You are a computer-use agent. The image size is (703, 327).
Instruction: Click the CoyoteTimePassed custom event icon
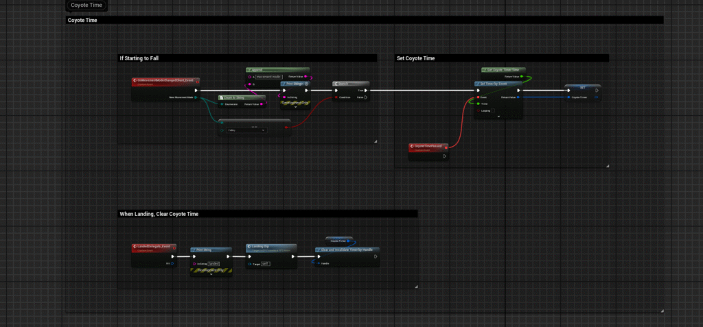tap(413, 146)
